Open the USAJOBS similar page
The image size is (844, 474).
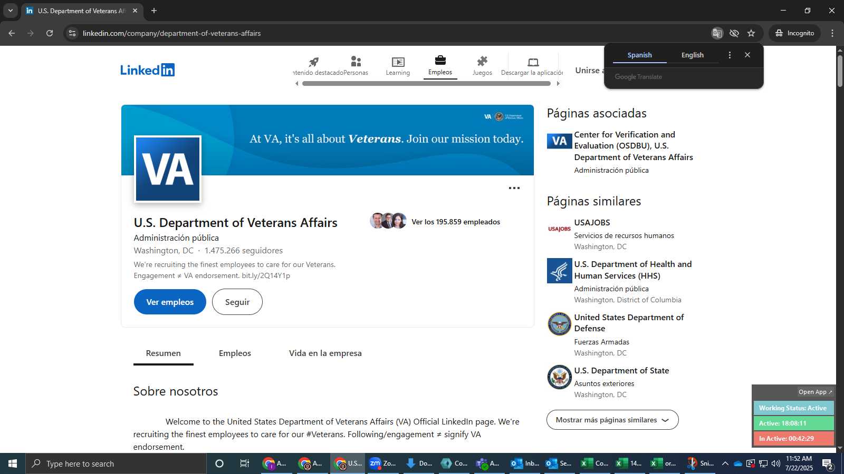592,223
